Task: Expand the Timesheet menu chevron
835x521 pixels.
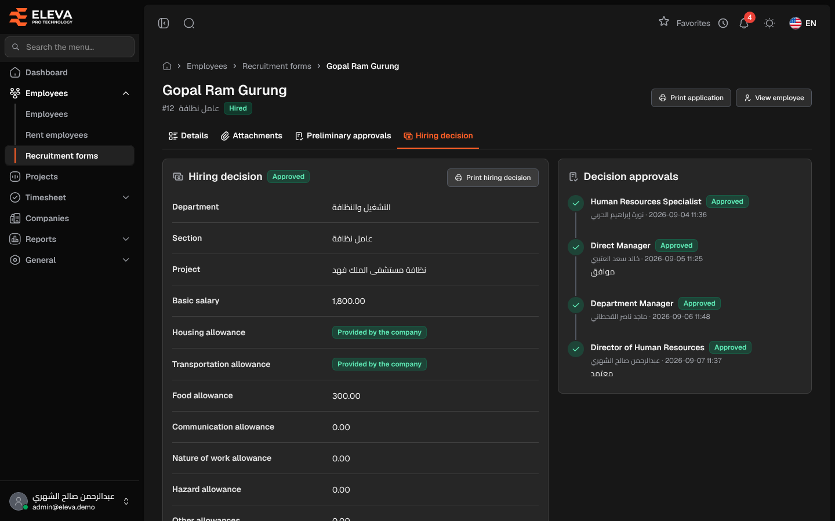Action: tap(126, 197)
